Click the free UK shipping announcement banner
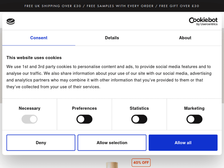The height and width of the screenshot is (168, 224). pos(112,6)
